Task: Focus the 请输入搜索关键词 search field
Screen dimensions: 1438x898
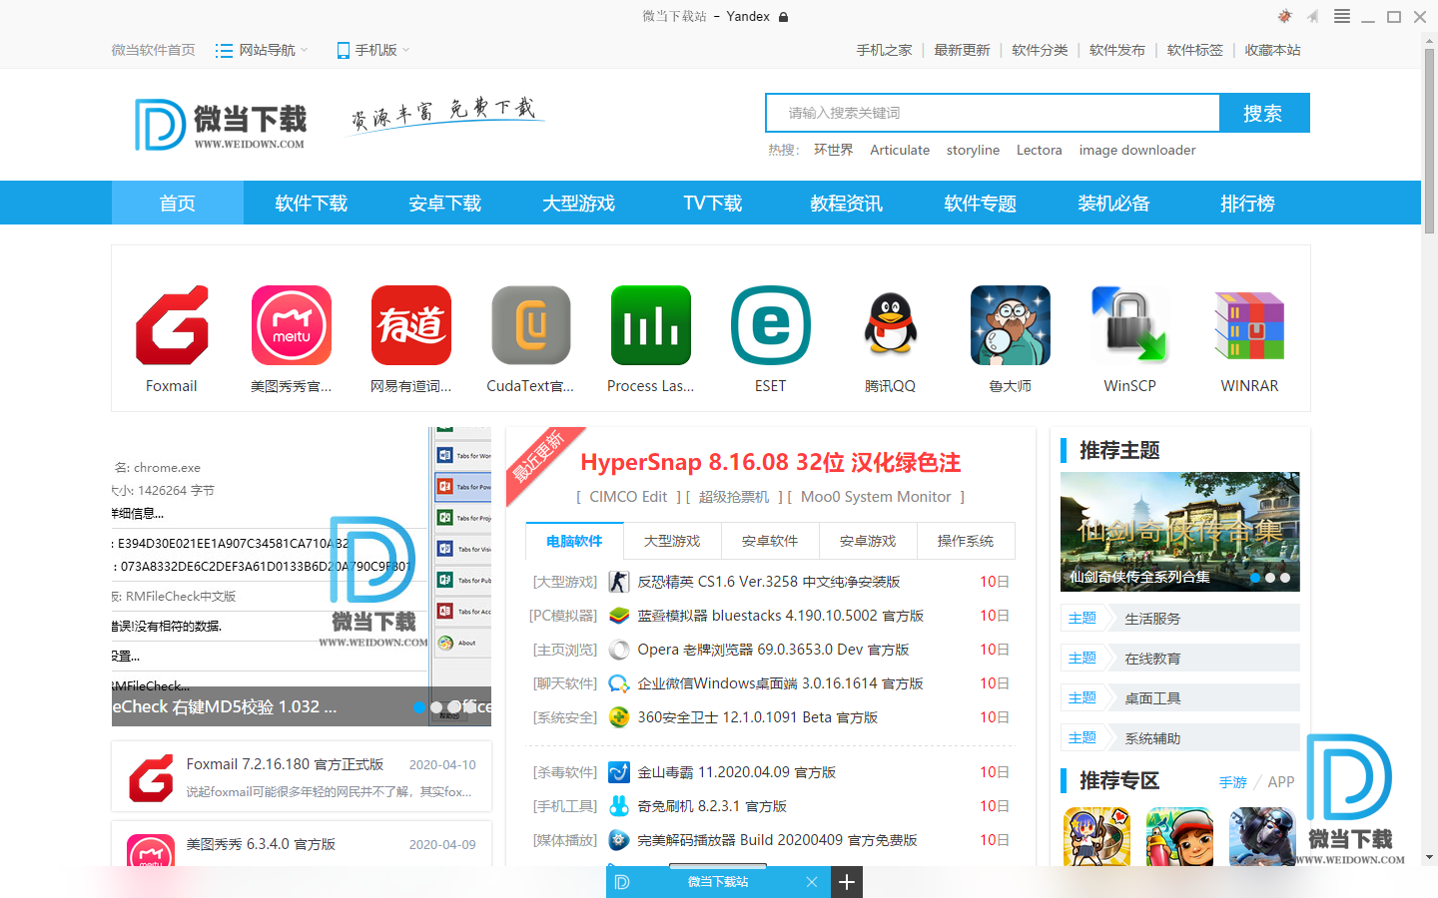Action: tap(993, 113)
